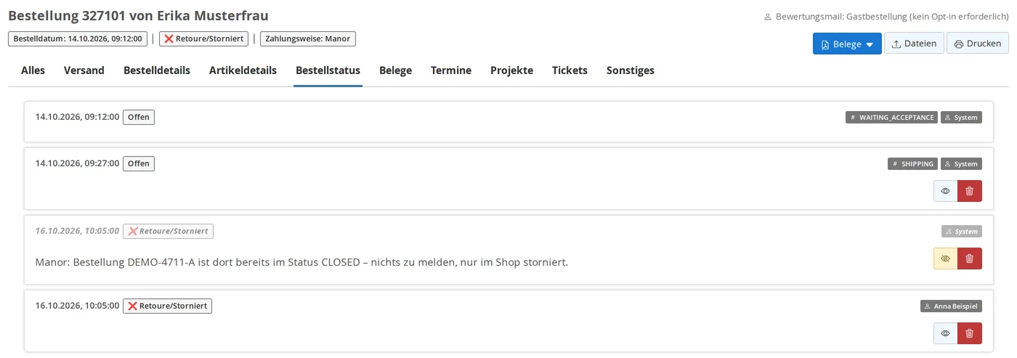Open the Sonstiges tab
This screenshot has height=358, width=1017.
pos(631,70)
